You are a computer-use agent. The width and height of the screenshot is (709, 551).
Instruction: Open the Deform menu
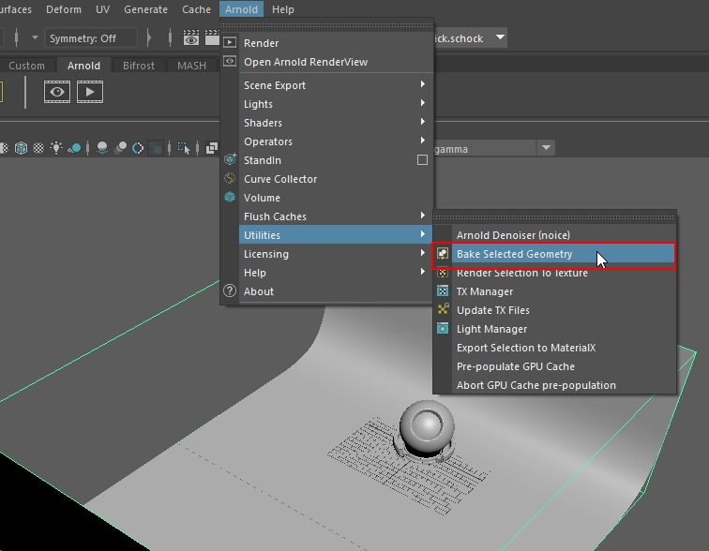click(64, 9)
